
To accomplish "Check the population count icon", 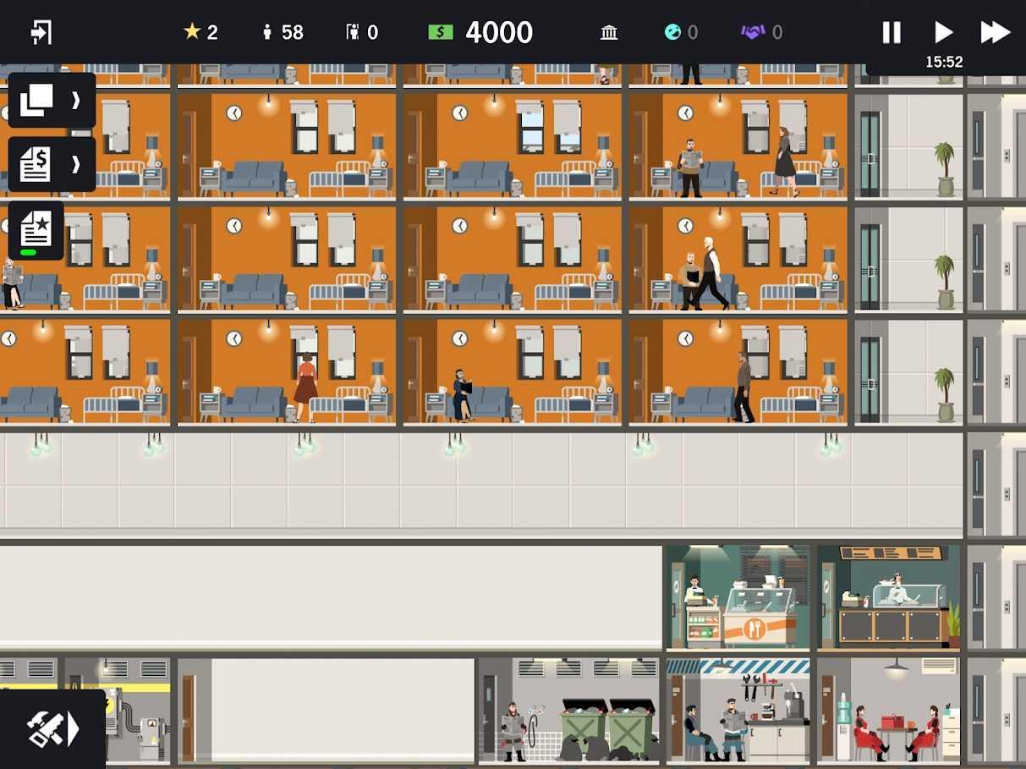I will point(268,32).
